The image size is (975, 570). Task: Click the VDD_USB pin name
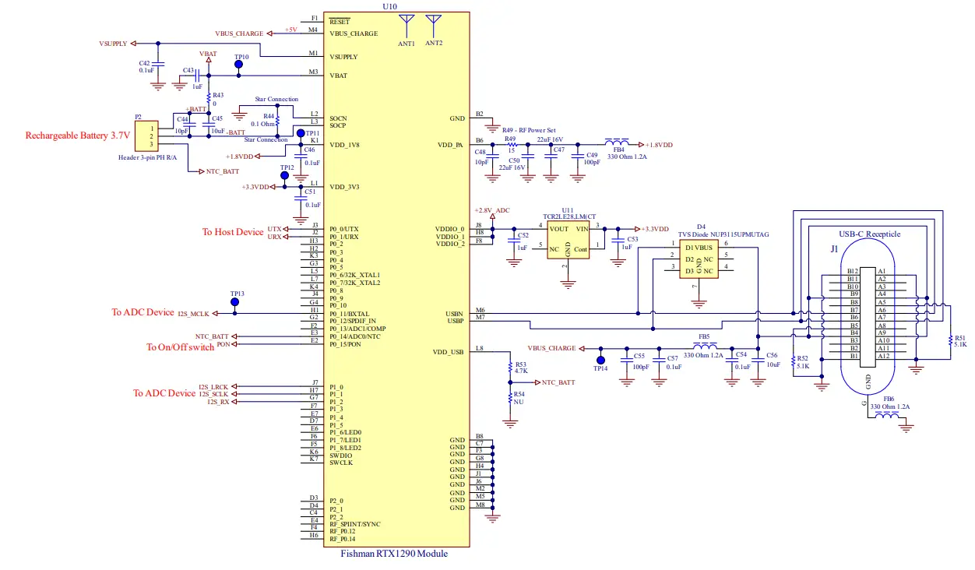point(448,352)
